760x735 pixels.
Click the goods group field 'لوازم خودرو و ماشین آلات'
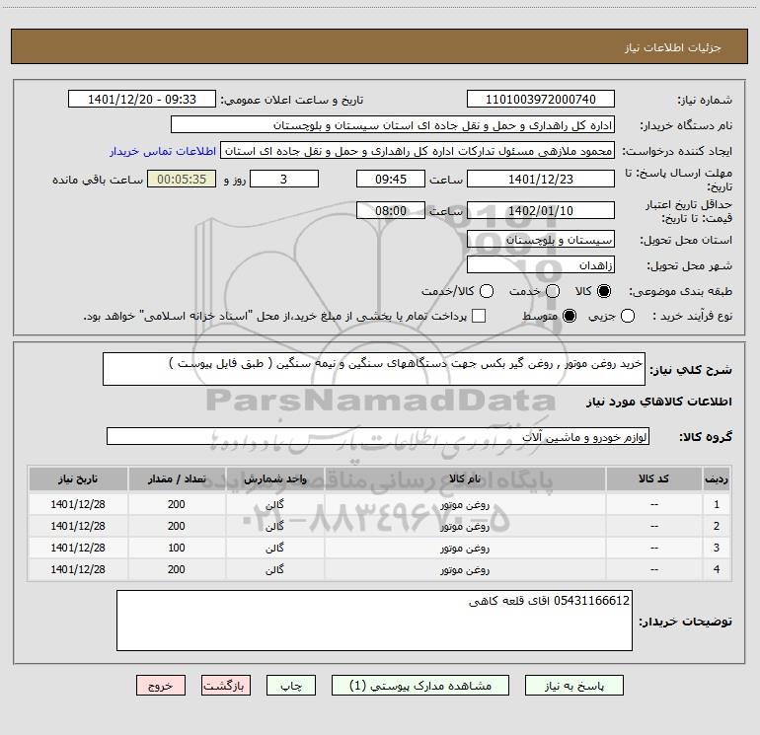[378, 436]
